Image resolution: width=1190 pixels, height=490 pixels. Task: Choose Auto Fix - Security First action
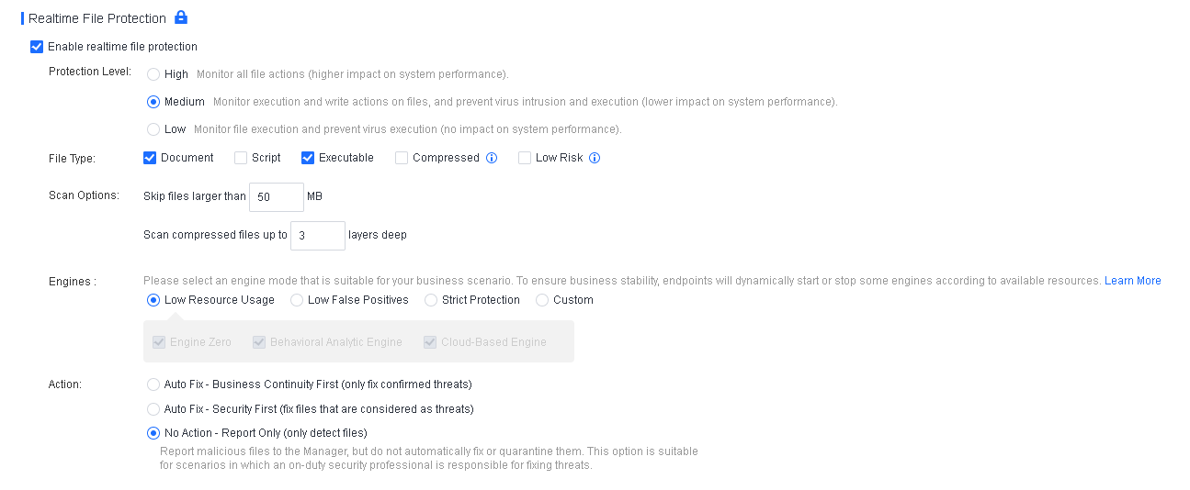click(x=153, y=409)
